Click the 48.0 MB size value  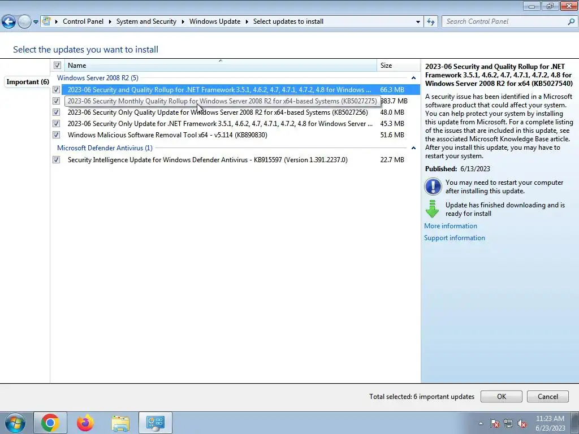392,112
